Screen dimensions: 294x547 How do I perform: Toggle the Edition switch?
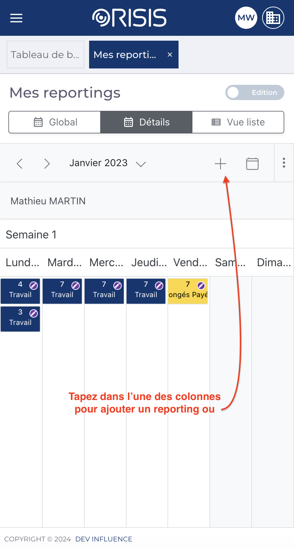tap(254, 92)
